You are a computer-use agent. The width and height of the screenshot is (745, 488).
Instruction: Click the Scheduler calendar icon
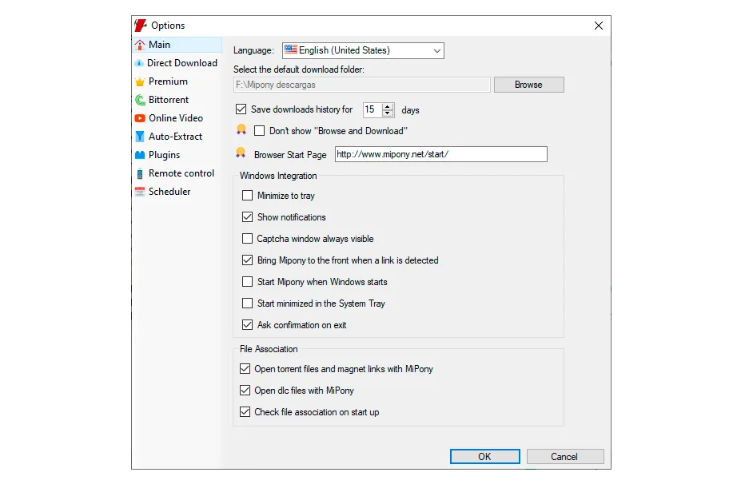pos(140,192)
